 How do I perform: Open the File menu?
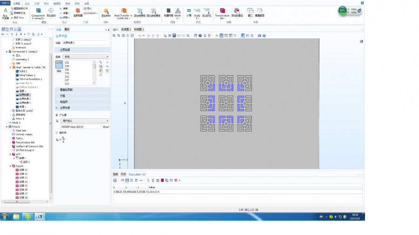pos(4,3)
